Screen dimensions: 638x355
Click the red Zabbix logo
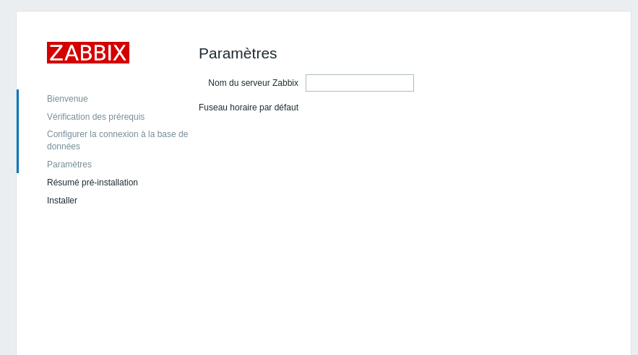(88, 53)
